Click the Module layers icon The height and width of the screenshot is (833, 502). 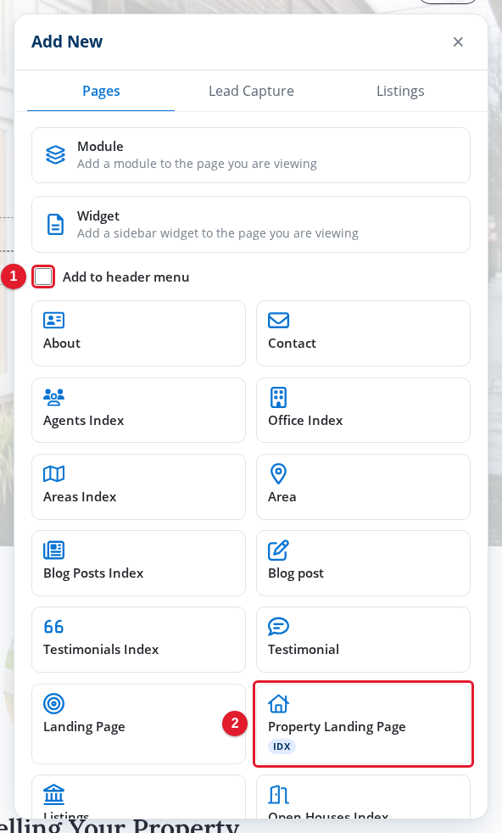click(55, 155)
